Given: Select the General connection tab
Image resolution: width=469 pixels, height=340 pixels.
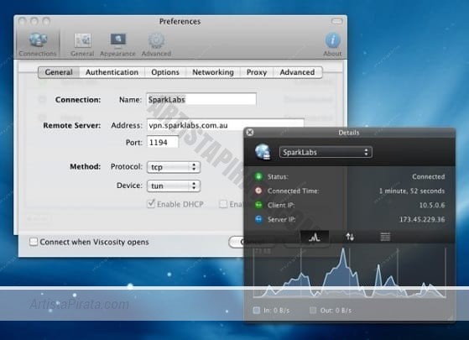Looking at the screenshot, I should click(x=59, y=72).
